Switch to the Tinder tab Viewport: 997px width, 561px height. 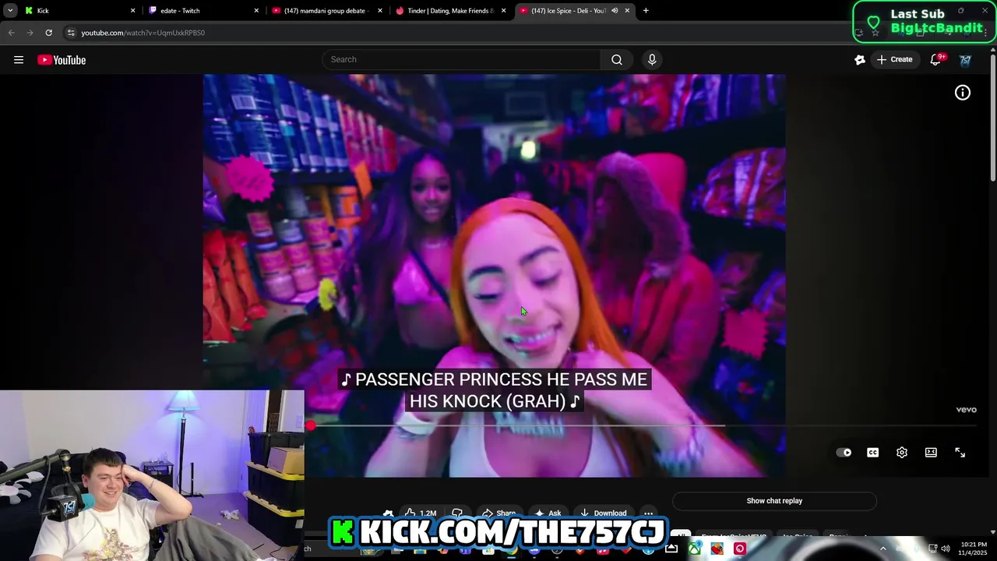point(451,11)
